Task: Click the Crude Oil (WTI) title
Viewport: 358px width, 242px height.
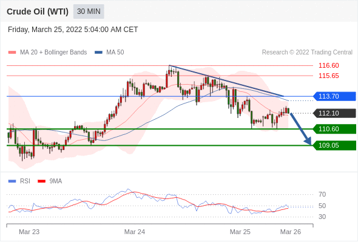Action: pyautogui.click(x=38, y=11)
